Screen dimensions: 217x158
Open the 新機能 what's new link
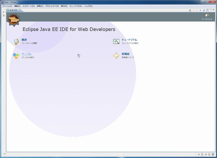coord(125,54)
